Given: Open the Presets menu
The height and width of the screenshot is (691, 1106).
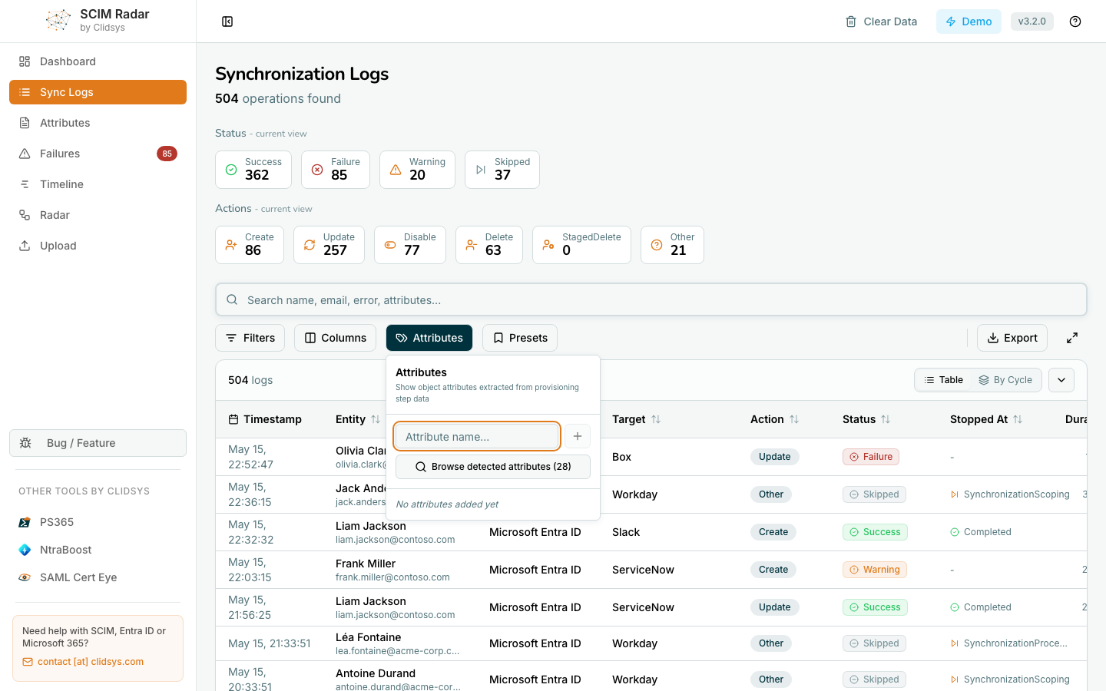Looking at the screenshot, I should click(x=520, y=338).
